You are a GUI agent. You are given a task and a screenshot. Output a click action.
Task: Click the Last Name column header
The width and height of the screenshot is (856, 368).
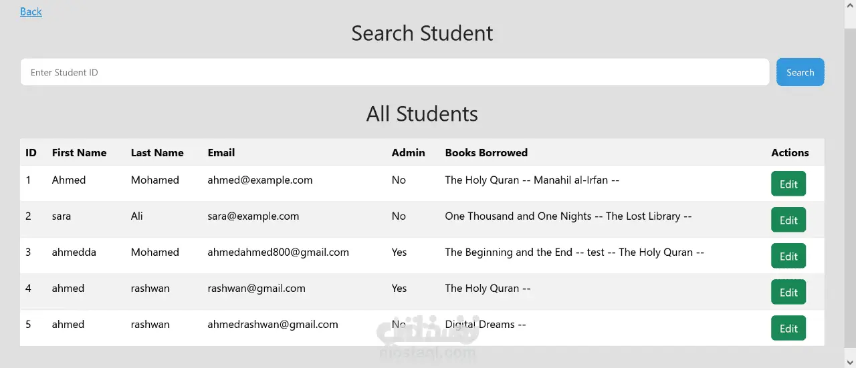click(x=157, y=152)
